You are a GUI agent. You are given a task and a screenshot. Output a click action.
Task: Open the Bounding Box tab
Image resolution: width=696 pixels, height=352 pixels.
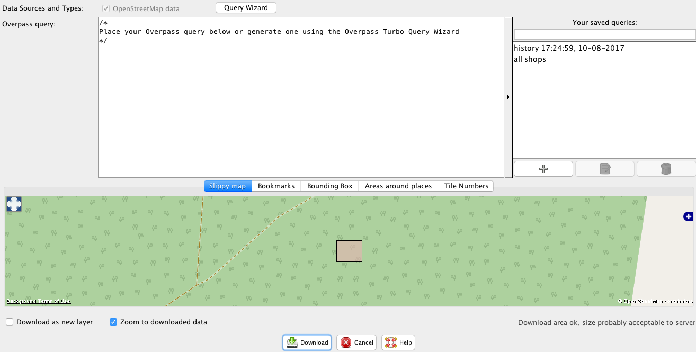(x=329, y=186)
